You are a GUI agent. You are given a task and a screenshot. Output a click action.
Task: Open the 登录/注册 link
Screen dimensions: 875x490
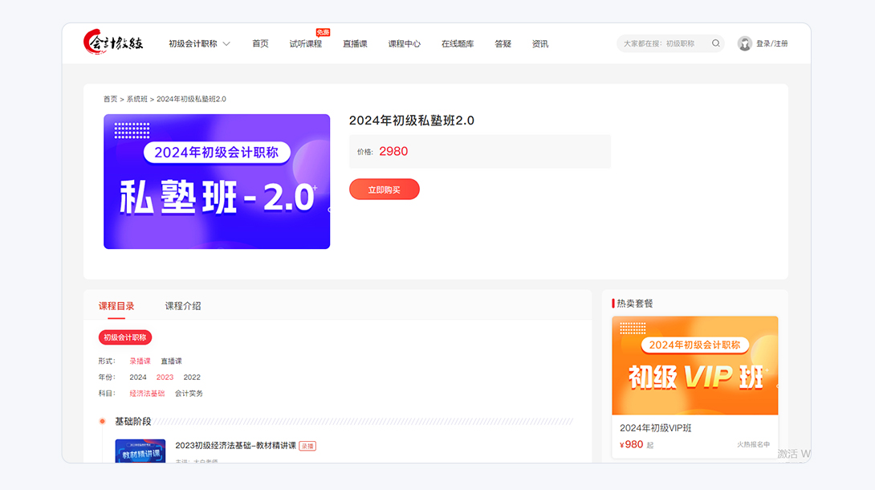click(x=771, y=44)
